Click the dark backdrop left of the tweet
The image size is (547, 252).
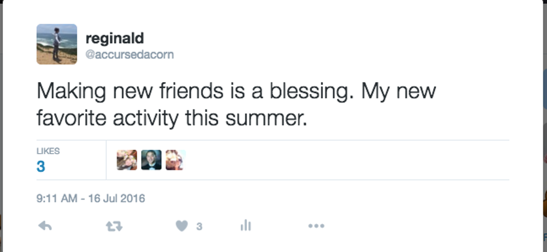[1, 112]
